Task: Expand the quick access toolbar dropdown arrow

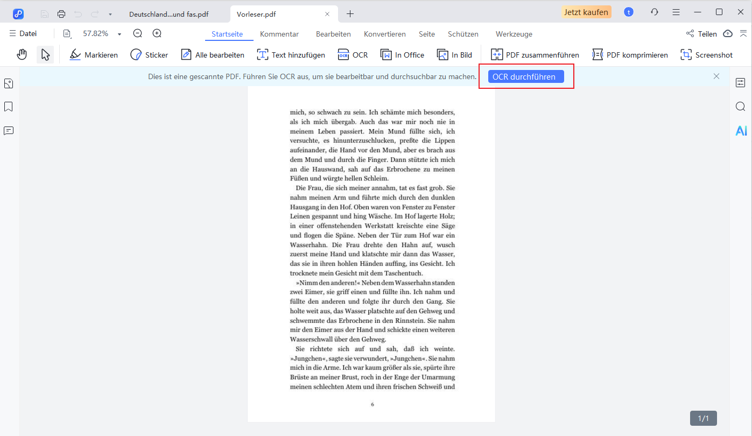Action: coord(110,13)
